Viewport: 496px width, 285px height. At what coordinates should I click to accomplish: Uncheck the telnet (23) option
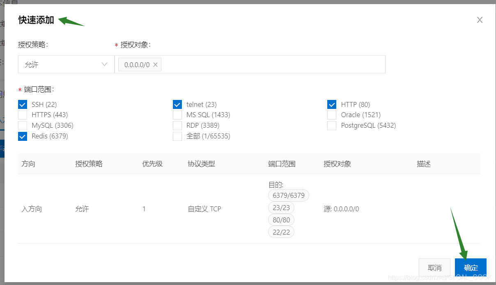point(177,104)
